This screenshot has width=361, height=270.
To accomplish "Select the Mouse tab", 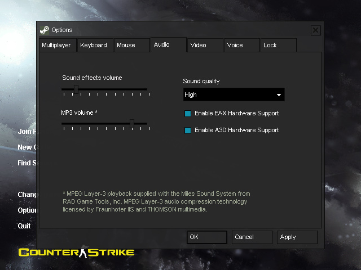I will [x=126, y=45].
